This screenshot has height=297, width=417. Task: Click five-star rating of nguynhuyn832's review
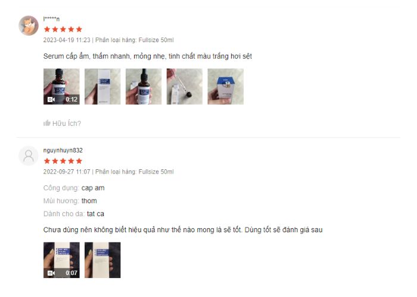(x=63, y=161)
